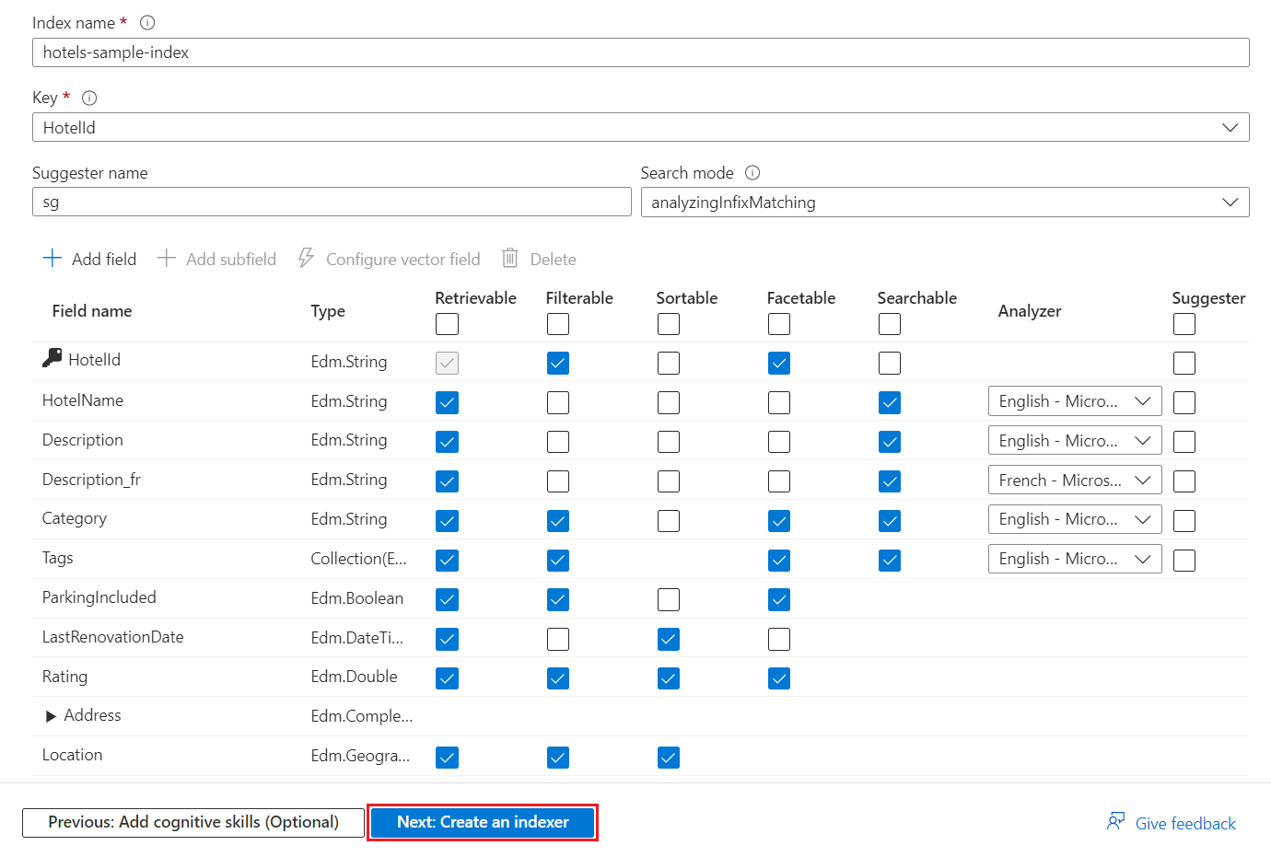Screen dimensions: 1271x857
Task: Click the Add field plus icon
Action: [x=52, y=259]
